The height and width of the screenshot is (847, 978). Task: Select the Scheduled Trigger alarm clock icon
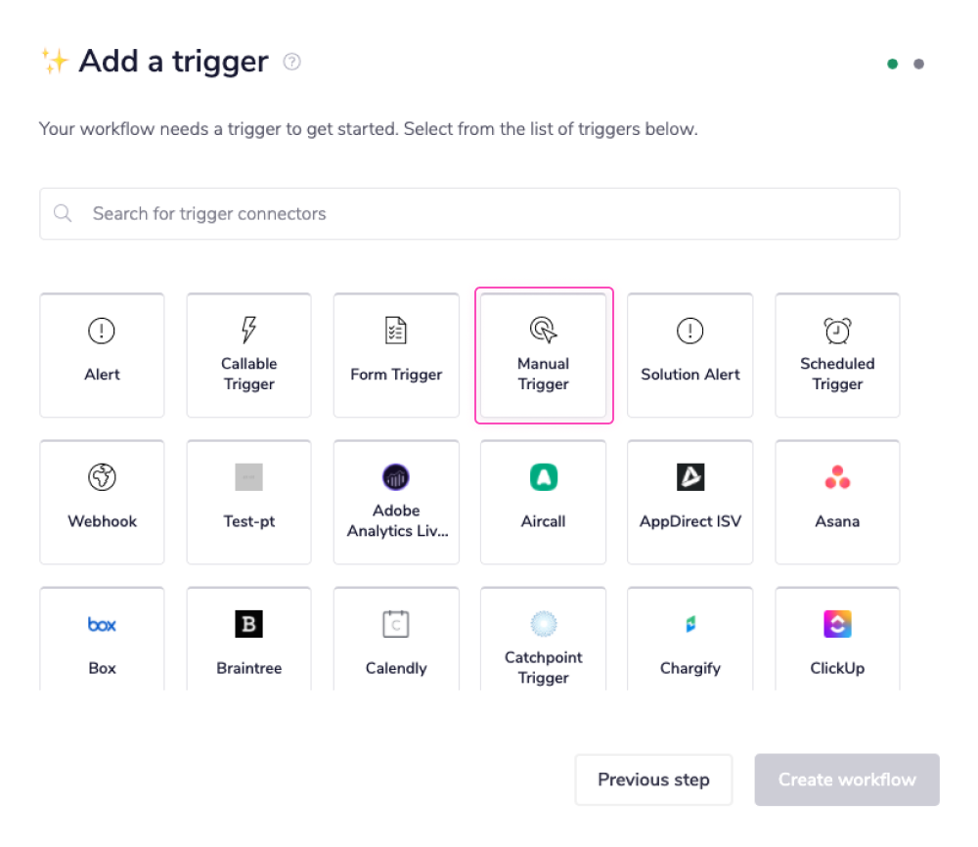837,331
